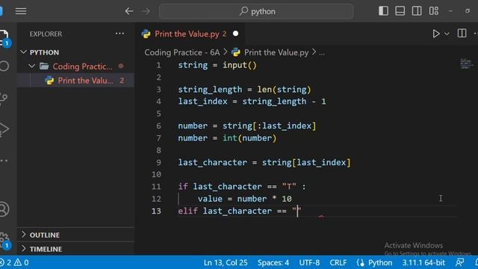Click Ln 13, Col 25 status entry
Viewport: 478px width, 269px height.
click(x=226, y=262)
